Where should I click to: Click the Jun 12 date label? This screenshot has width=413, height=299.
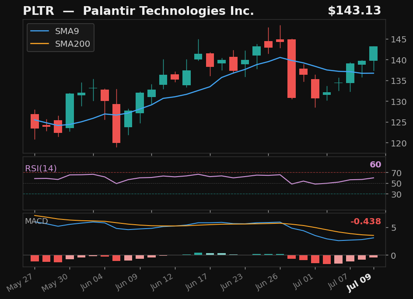(162, 282)
